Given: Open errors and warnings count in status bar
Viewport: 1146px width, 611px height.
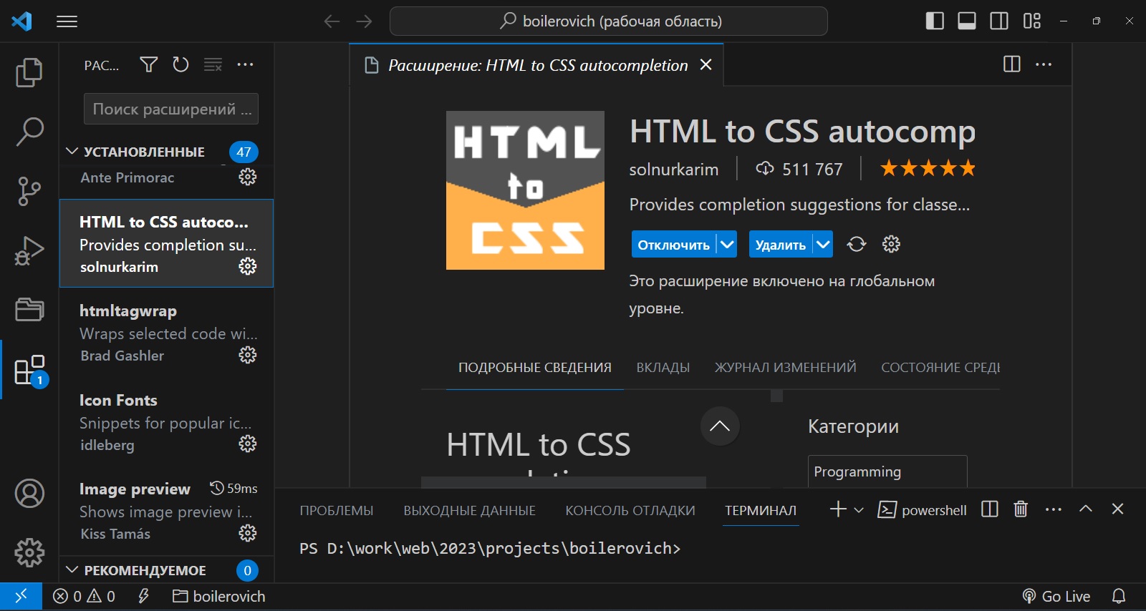Looking at the screenshot, I should click(85, 596).
